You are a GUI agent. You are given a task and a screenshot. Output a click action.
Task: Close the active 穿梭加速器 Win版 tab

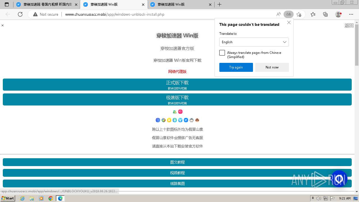click(143, 4)
